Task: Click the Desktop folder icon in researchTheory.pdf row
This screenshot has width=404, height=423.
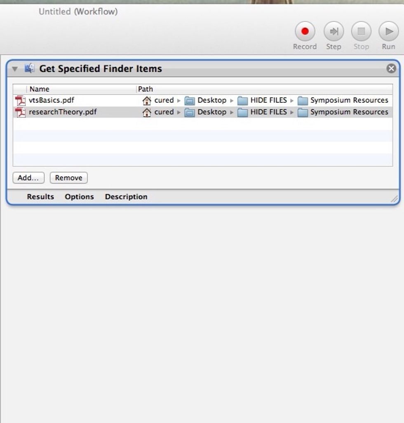Action: pos(190,112)
